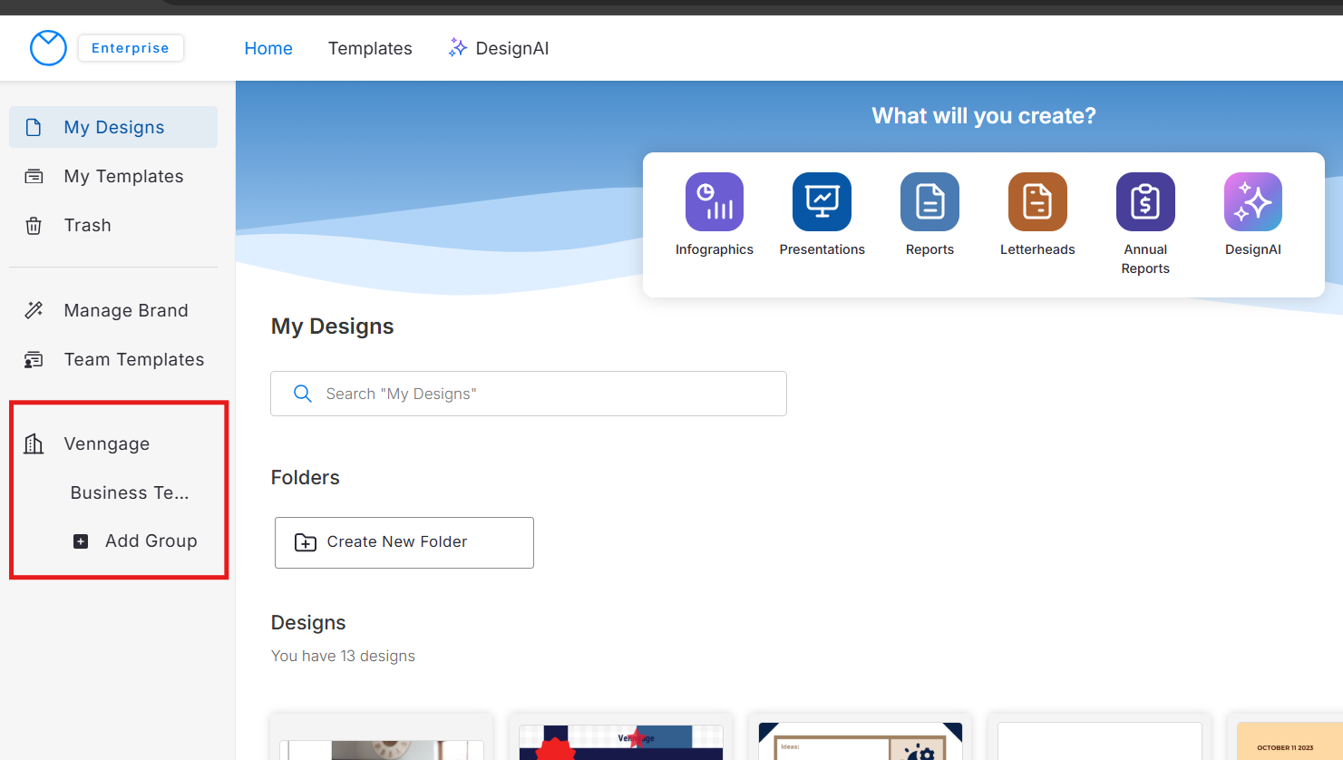The image size is (1343, 760).
Task: Switch to the Templates tab
Action: click(370, 48)
